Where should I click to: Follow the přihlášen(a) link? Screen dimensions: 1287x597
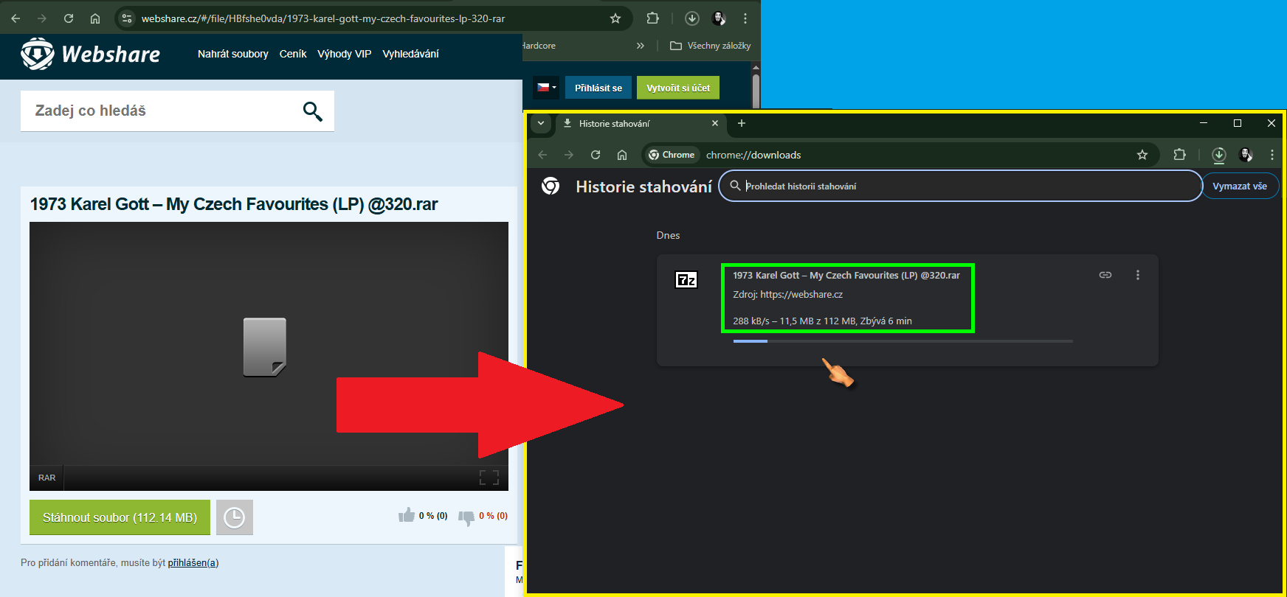[x=193, y=563]
